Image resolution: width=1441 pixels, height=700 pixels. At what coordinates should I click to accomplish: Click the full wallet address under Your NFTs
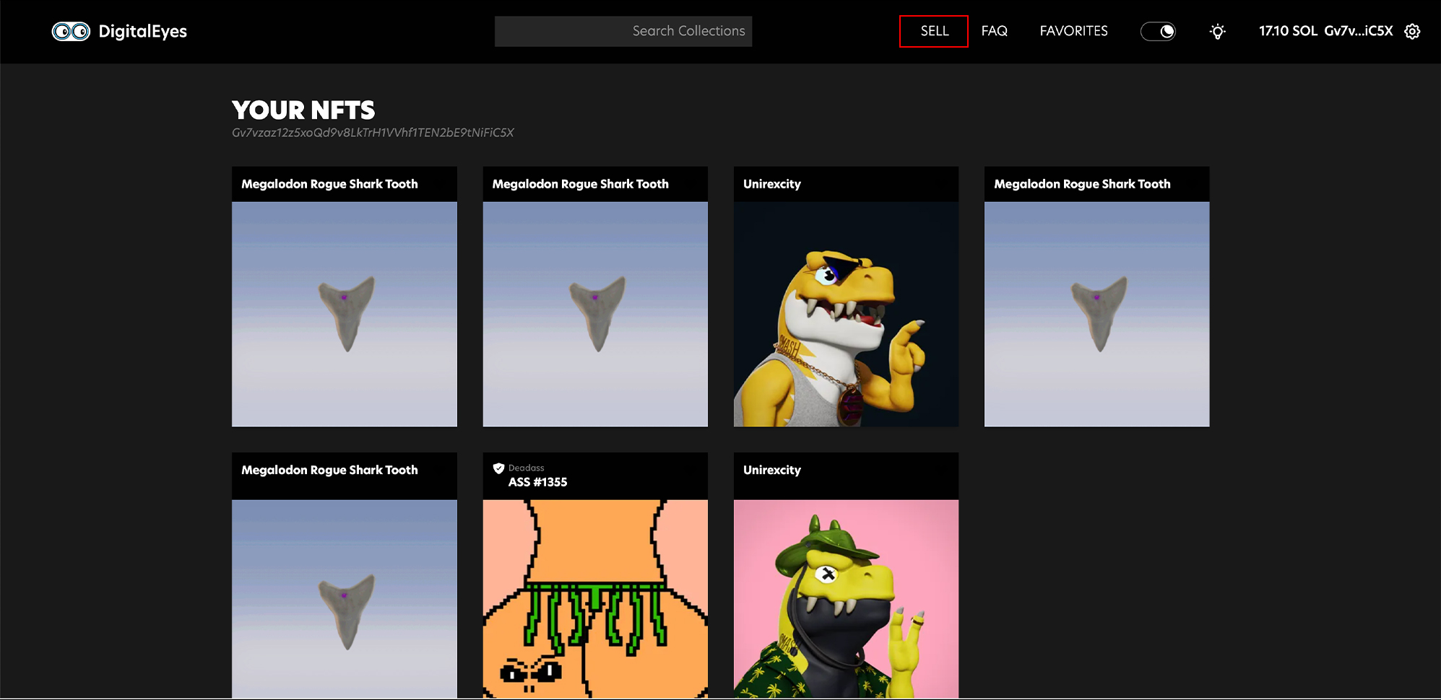373,133
